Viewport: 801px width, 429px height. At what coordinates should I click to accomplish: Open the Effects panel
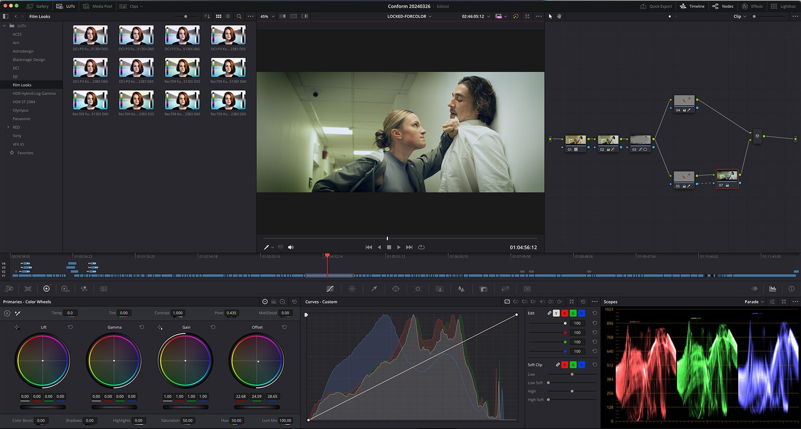tap(752, 6)
